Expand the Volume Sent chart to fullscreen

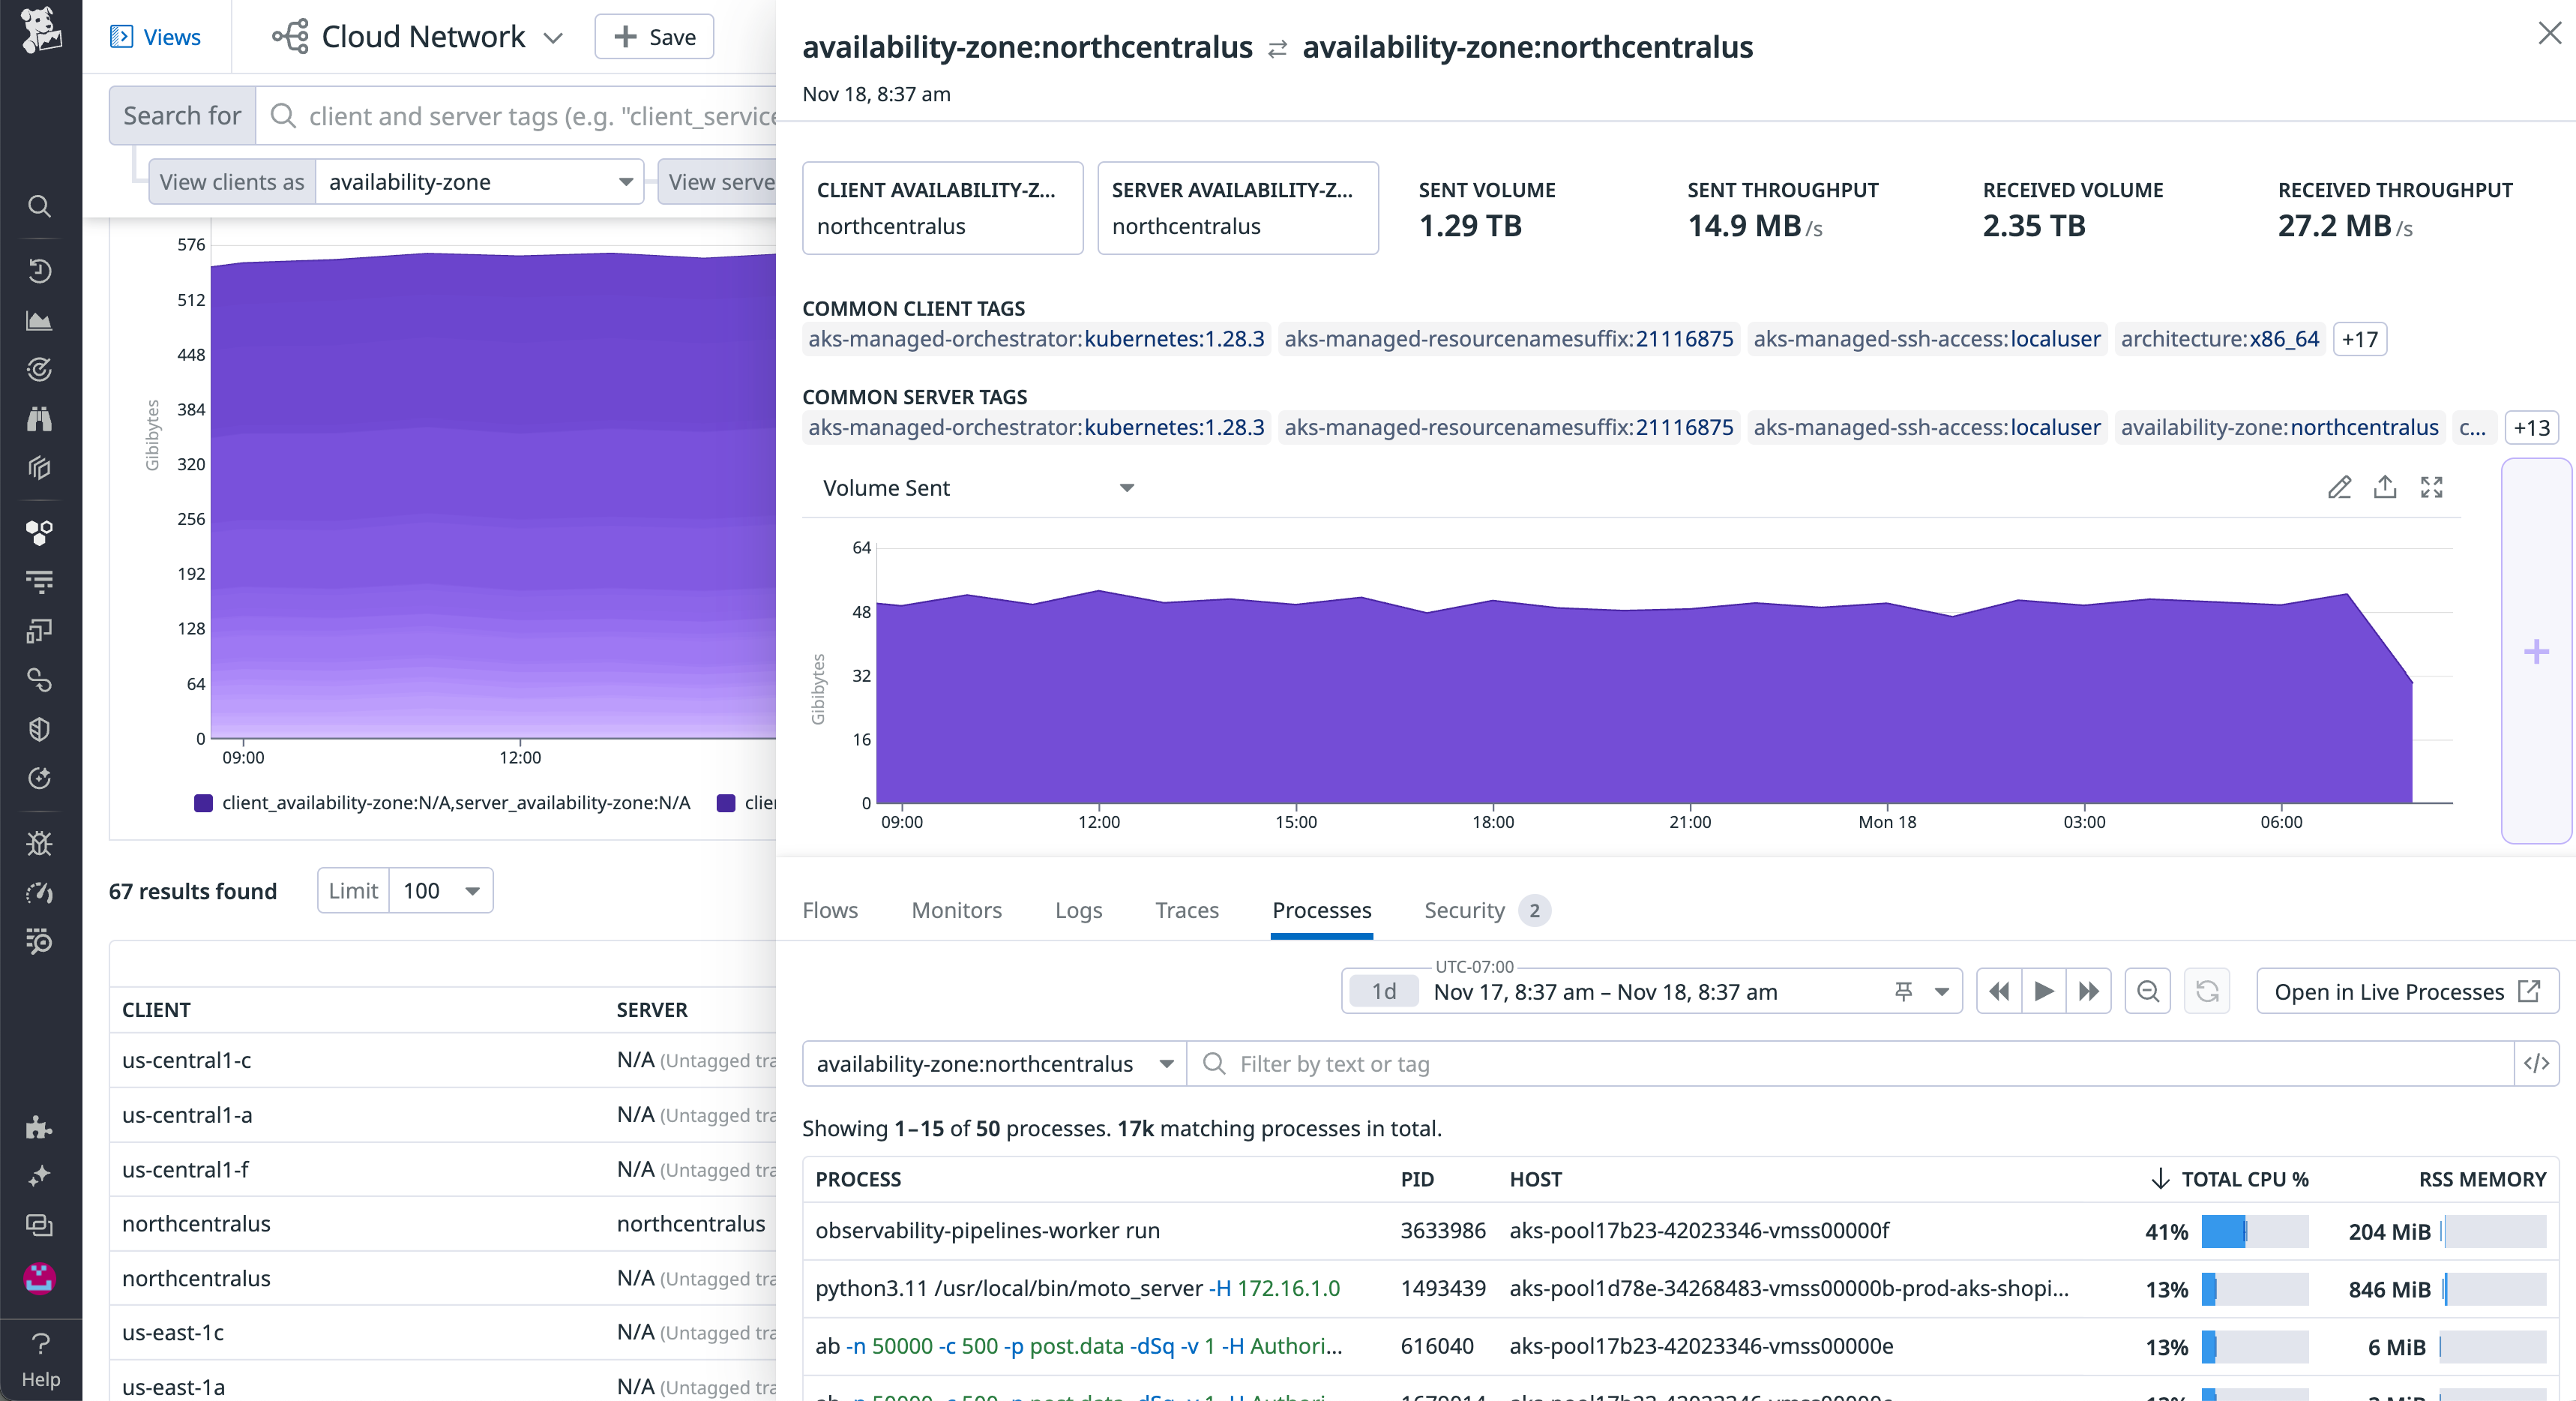(x=2433, y=487)
